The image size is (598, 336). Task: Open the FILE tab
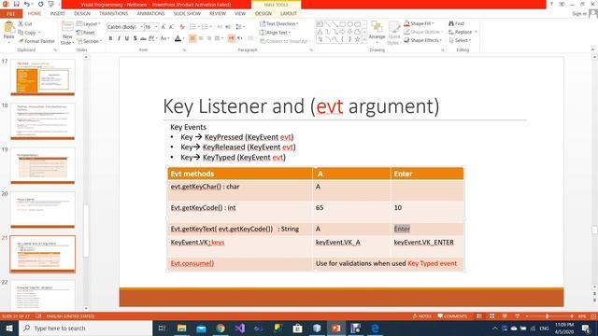coord(11,14)
